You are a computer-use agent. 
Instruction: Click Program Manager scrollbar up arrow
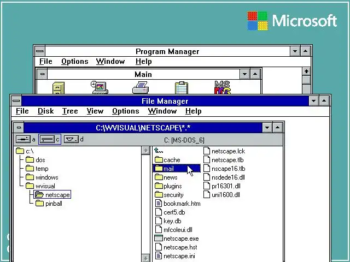click(x=306, y=72)
